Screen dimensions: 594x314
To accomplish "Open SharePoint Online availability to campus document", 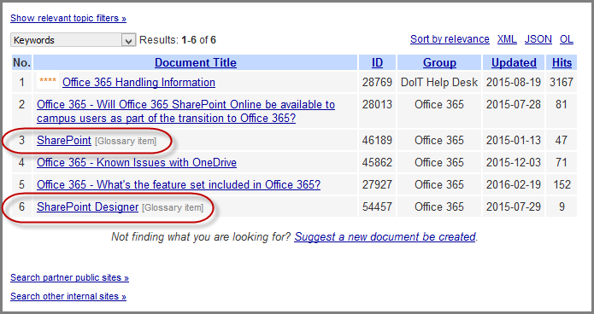I will coord(185,111).
